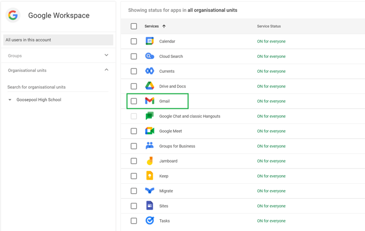The height and width of the screenshot is (231, 365).
Task: Open the Drive and Docs service link
Action: 172,86
